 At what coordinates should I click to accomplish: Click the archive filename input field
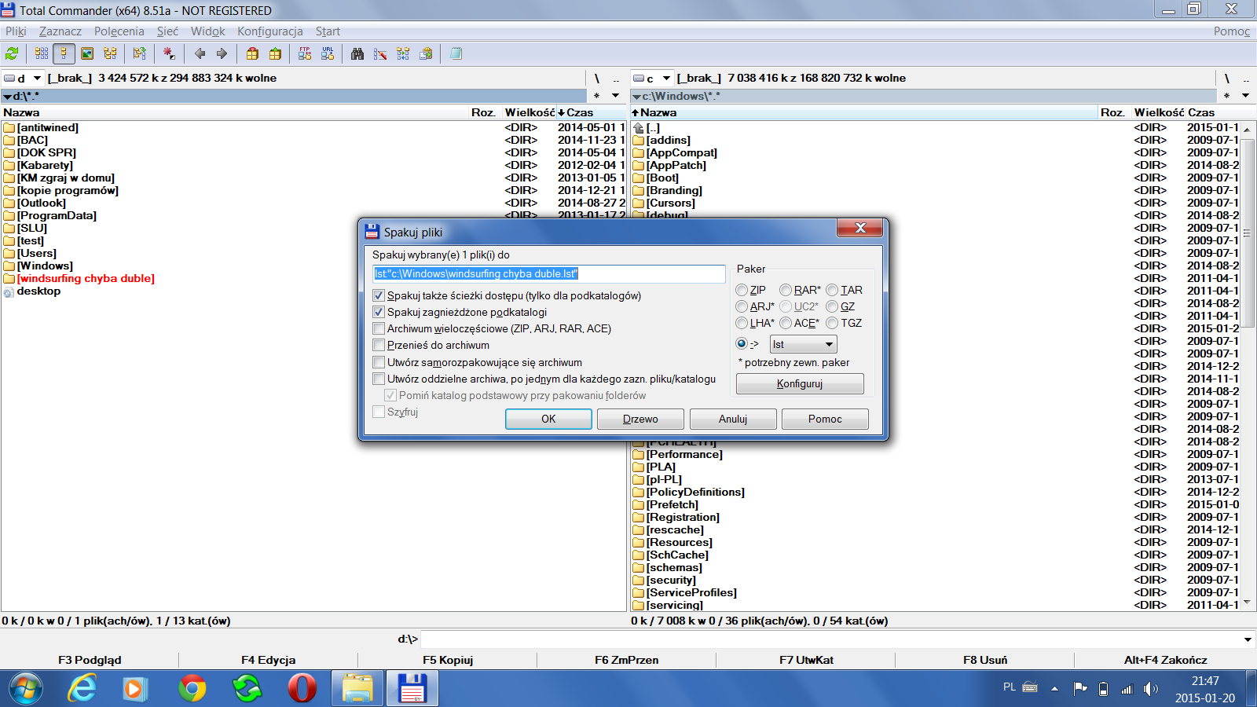(x=548, y=273)
